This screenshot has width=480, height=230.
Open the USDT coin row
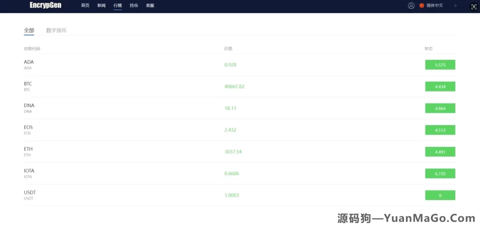point(240,195)
